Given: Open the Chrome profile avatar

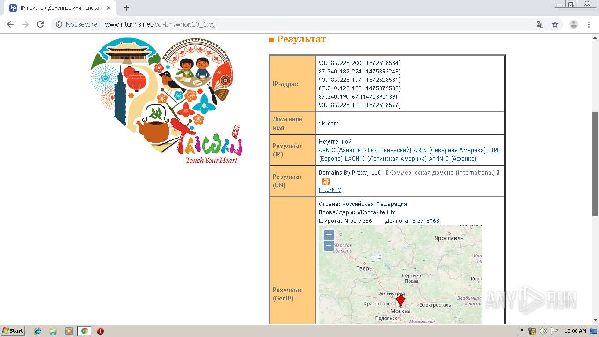Looking at the screenshot, I should [573, 24].
